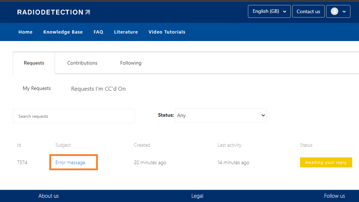The width and height of the screenshot is (359, 202).
Task: Open the Literature section
Action: 126,32
